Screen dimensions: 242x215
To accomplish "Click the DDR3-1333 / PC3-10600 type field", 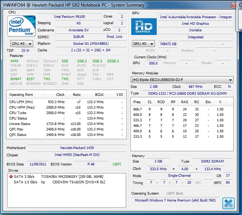I will point(188,93).
